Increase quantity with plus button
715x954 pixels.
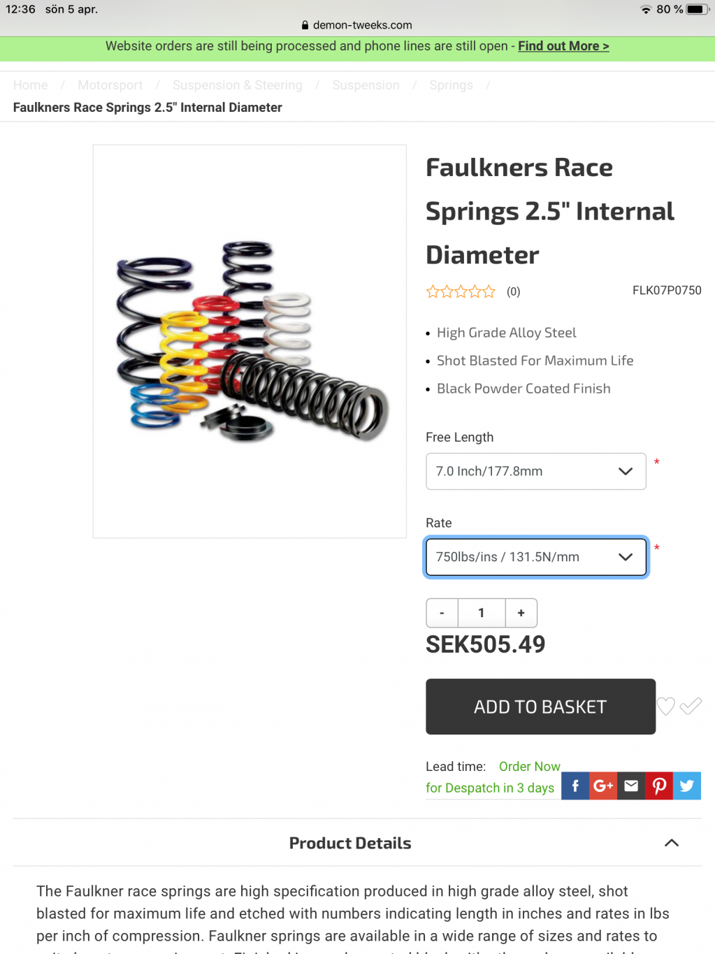point(521,613)
